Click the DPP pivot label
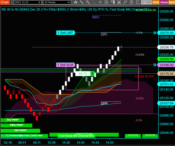 coord(104,104)
